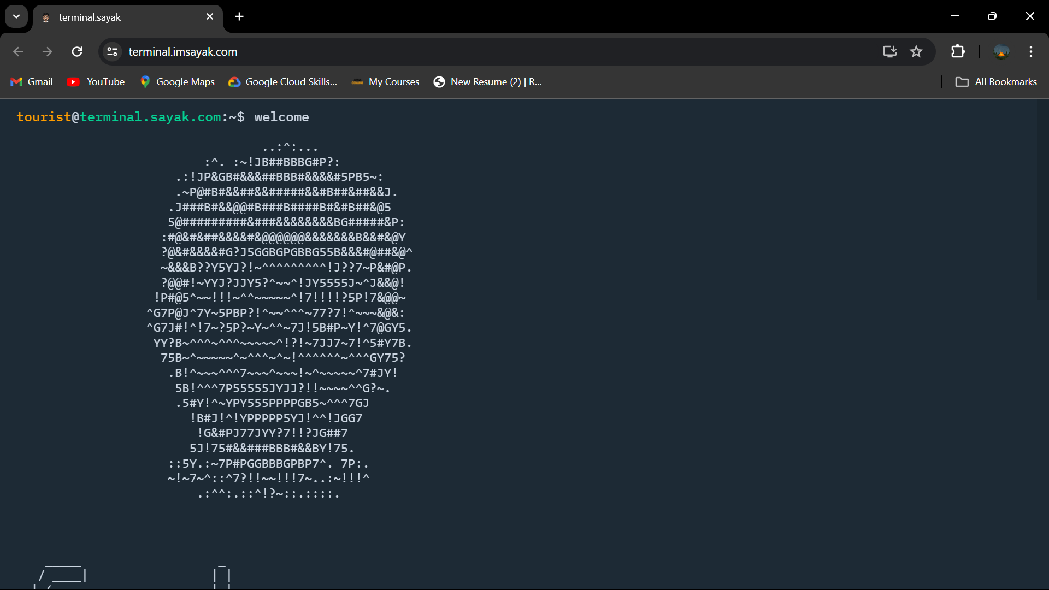Open Google Maps bookmark

[177, 81]
